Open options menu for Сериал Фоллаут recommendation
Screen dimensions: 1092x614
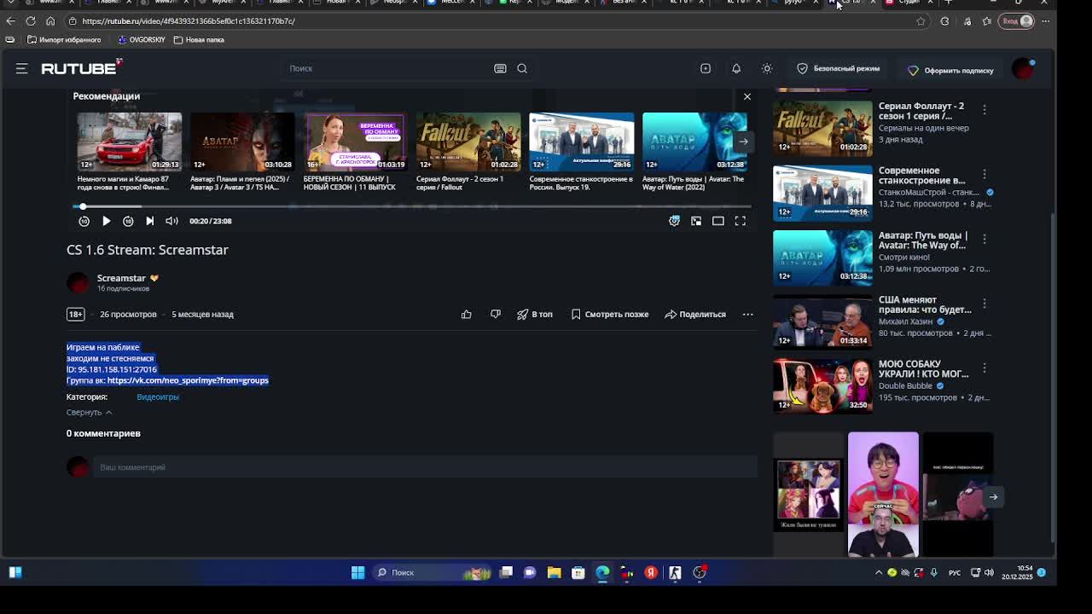pos(985,110)
